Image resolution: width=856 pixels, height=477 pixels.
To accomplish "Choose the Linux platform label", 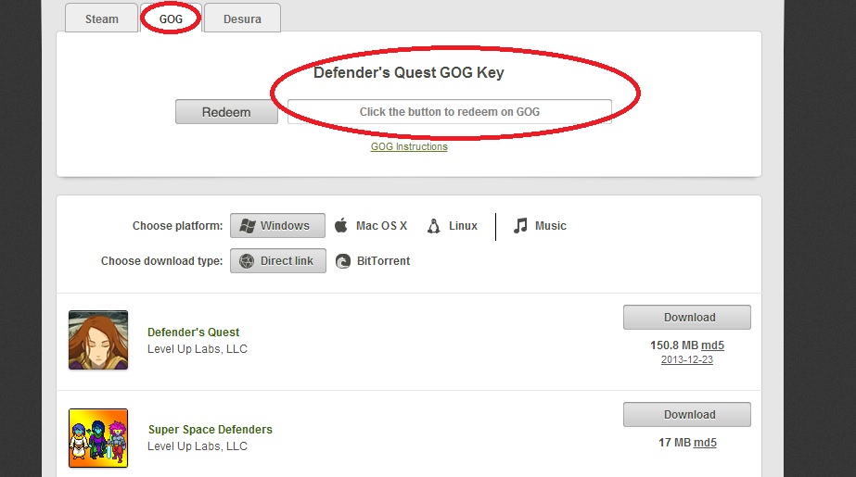I will pos(463,226).
